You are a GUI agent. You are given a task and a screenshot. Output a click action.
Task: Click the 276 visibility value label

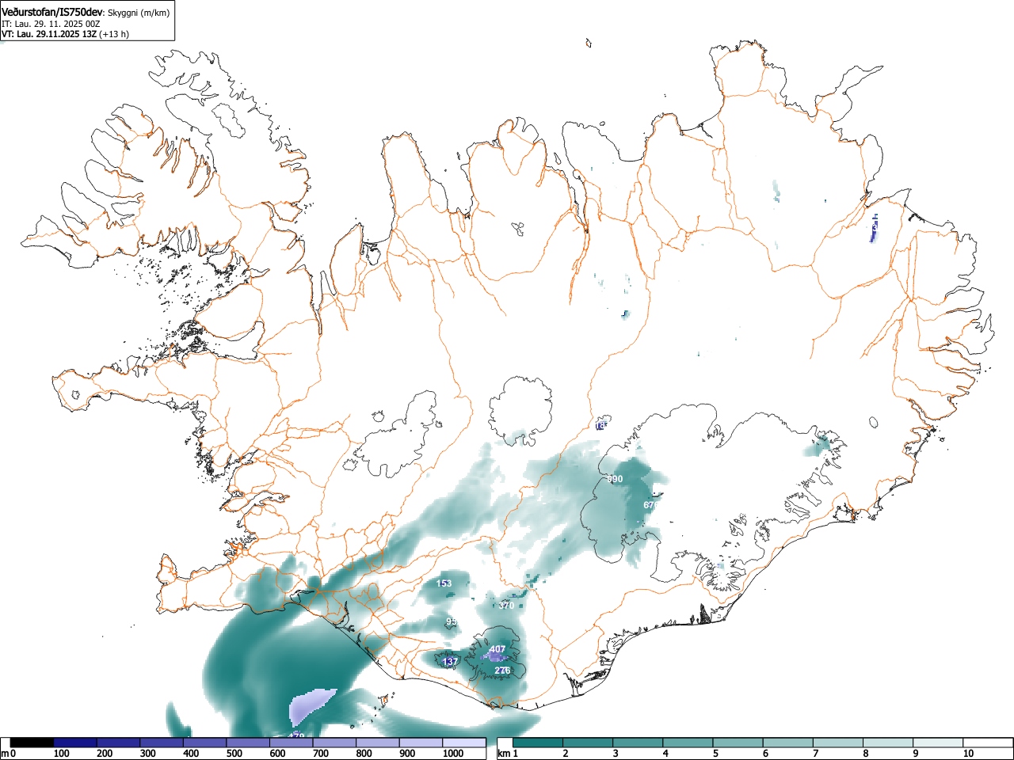[502, 671]
